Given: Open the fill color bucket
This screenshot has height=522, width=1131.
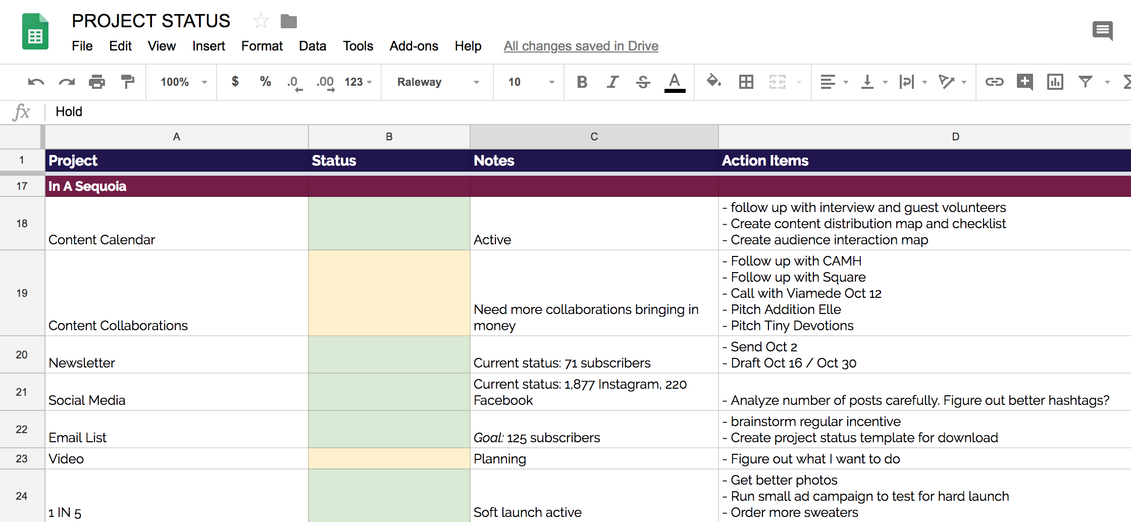Looking at the screenshot, I should coord(713,81).
